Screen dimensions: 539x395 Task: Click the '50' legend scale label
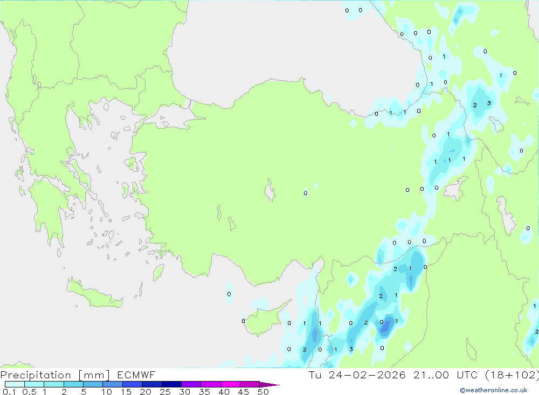point(264,392)
